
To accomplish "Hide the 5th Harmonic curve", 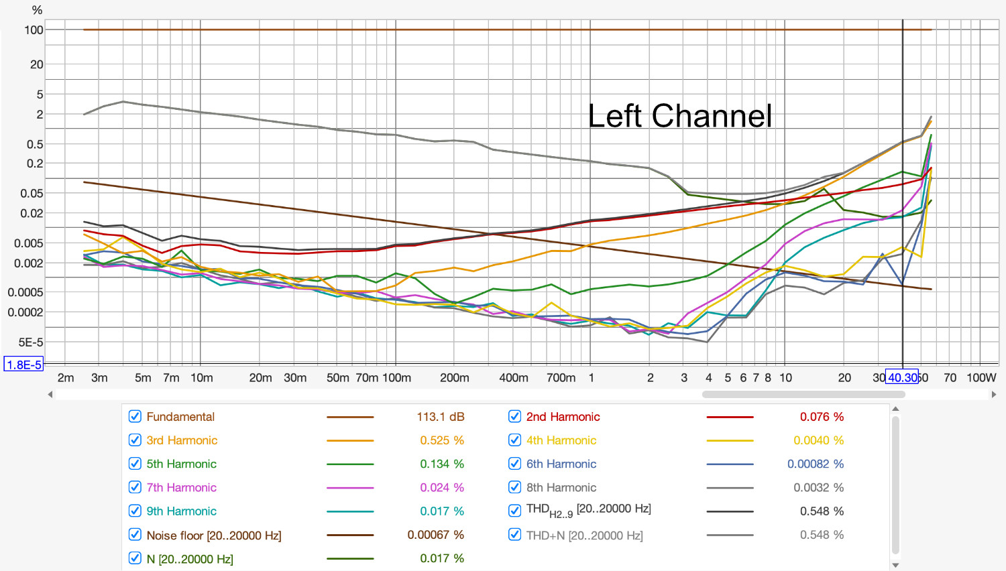I will [x=134, y=464].
